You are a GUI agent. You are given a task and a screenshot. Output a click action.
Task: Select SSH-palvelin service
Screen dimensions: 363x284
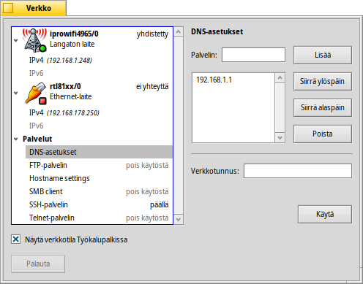click(x=99, y=204)
